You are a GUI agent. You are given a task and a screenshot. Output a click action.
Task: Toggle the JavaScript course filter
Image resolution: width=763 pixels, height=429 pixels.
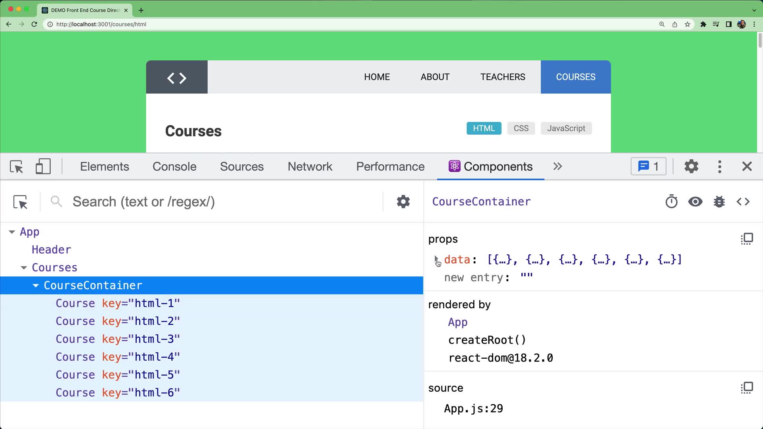pos(566,128)
